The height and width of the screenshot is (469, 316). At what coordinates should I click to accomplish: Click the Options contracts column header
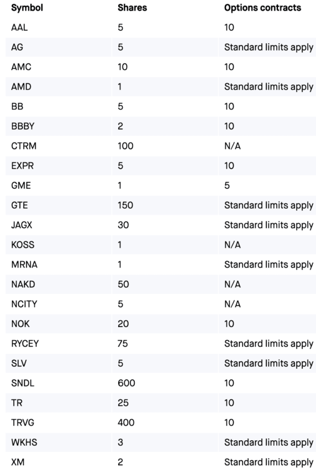point(263,8)
